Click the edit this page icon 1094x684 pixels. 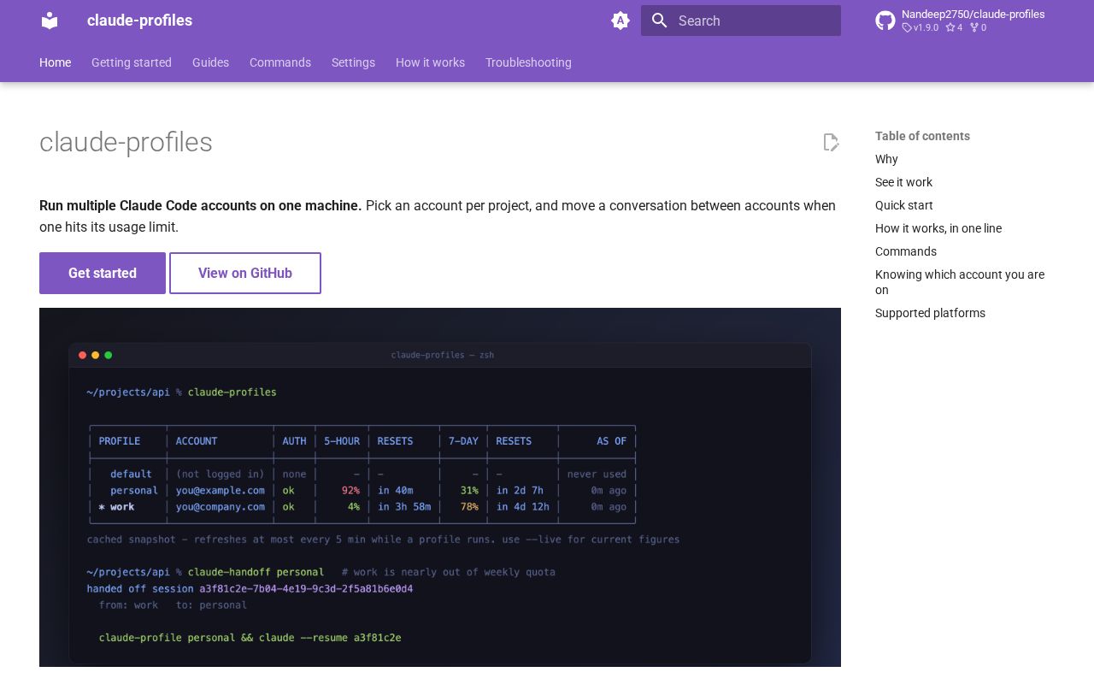[831, 142]
